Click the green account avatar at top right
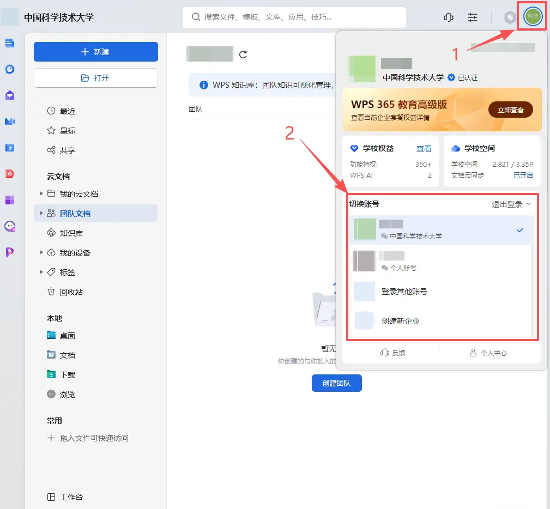This screenshot has height=509, width=550. [533, 16]
